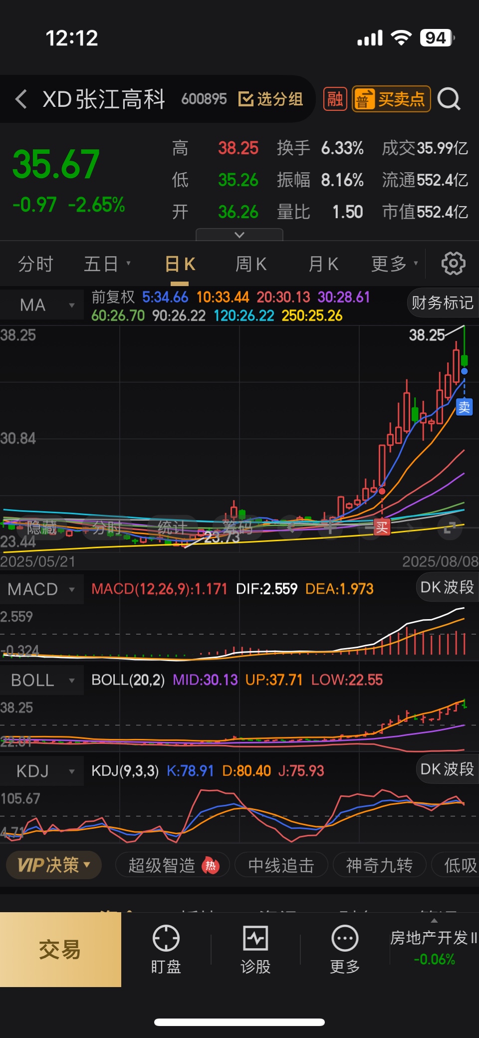Tap the 成交35.99亿 volume value
This screenshot has height=1038, width=479.
[425, 148]
